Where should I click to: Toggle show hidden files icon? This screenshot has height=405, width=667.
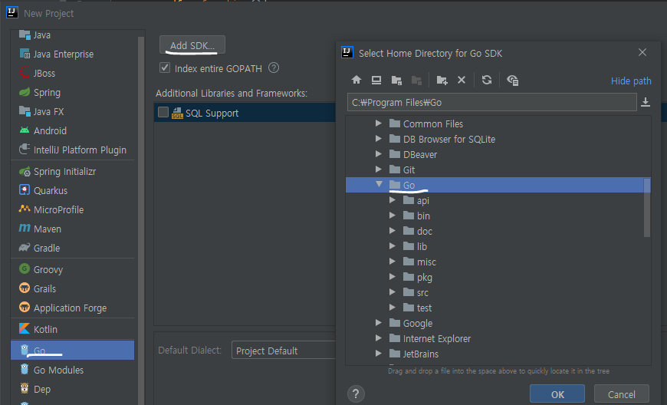513,80
